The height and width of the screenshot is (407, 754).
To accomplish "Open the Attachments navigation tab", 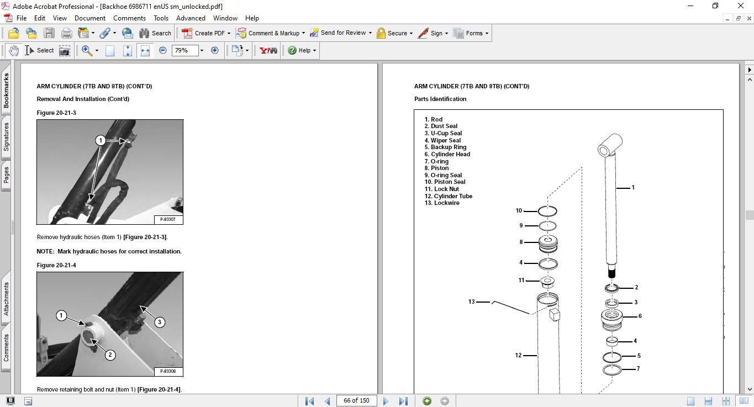I will 6,300.
